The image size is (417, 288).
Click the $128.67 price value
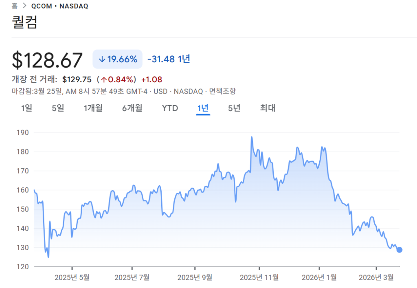click(47, 60)
